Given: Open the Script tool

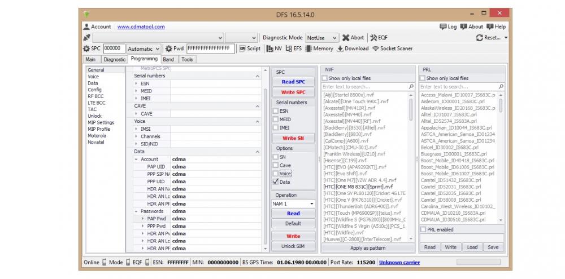Looking at the screenshot, I should (x=250, y=48).
